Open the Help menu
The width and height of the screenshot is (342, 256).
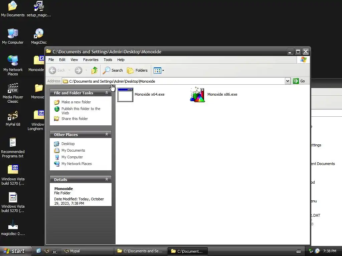pos(121,60)
